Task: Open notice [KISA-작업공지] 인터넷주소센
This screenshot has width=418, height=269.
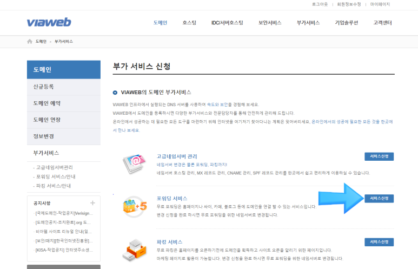Action: coord(64,250)
